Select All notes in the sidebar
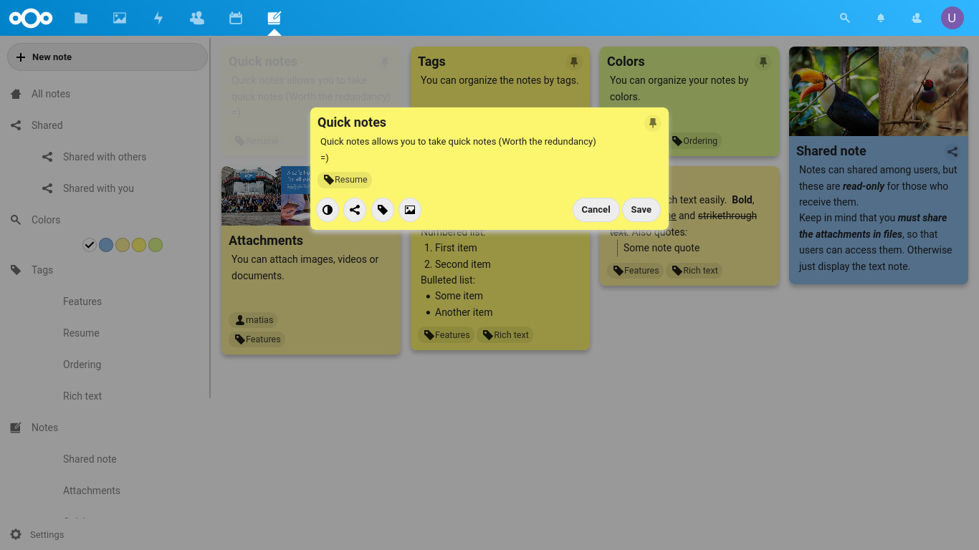 coord(50,94)
